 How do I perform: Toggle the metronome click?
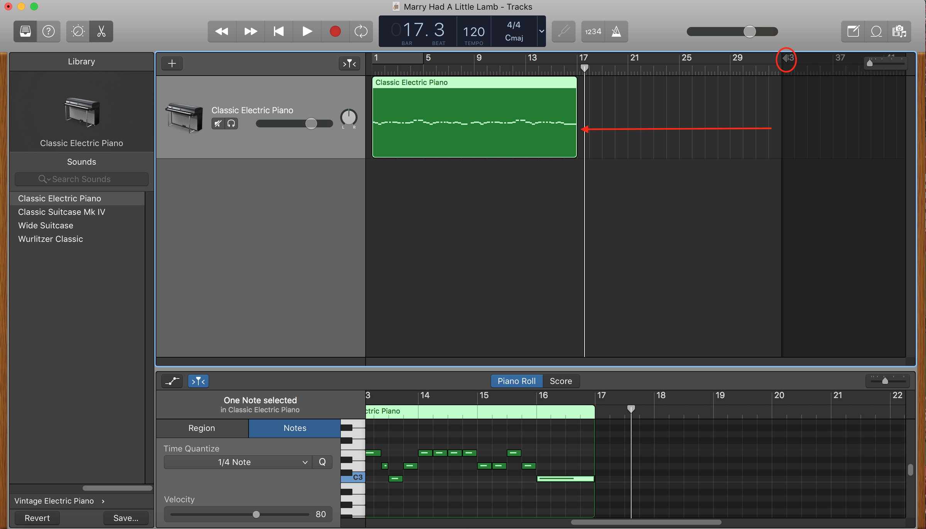pyautogui.click(x=617, y=31)
